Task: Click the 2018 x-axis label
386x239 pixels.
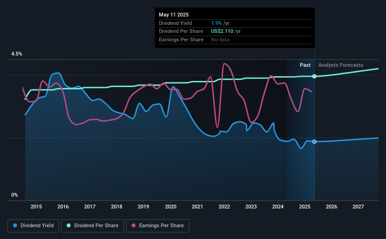Action: point(117,207)
